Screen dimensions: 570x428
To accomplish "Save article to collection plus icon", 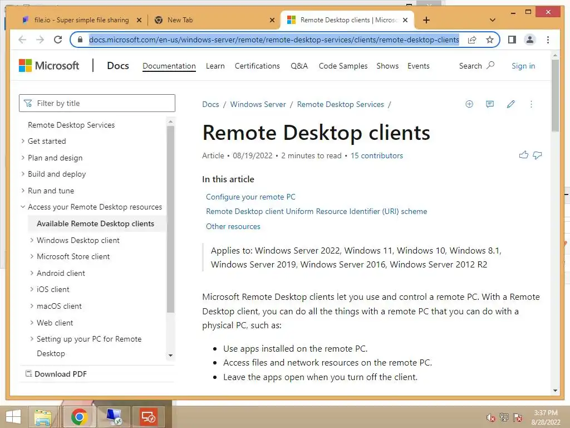I will point(469,104).
